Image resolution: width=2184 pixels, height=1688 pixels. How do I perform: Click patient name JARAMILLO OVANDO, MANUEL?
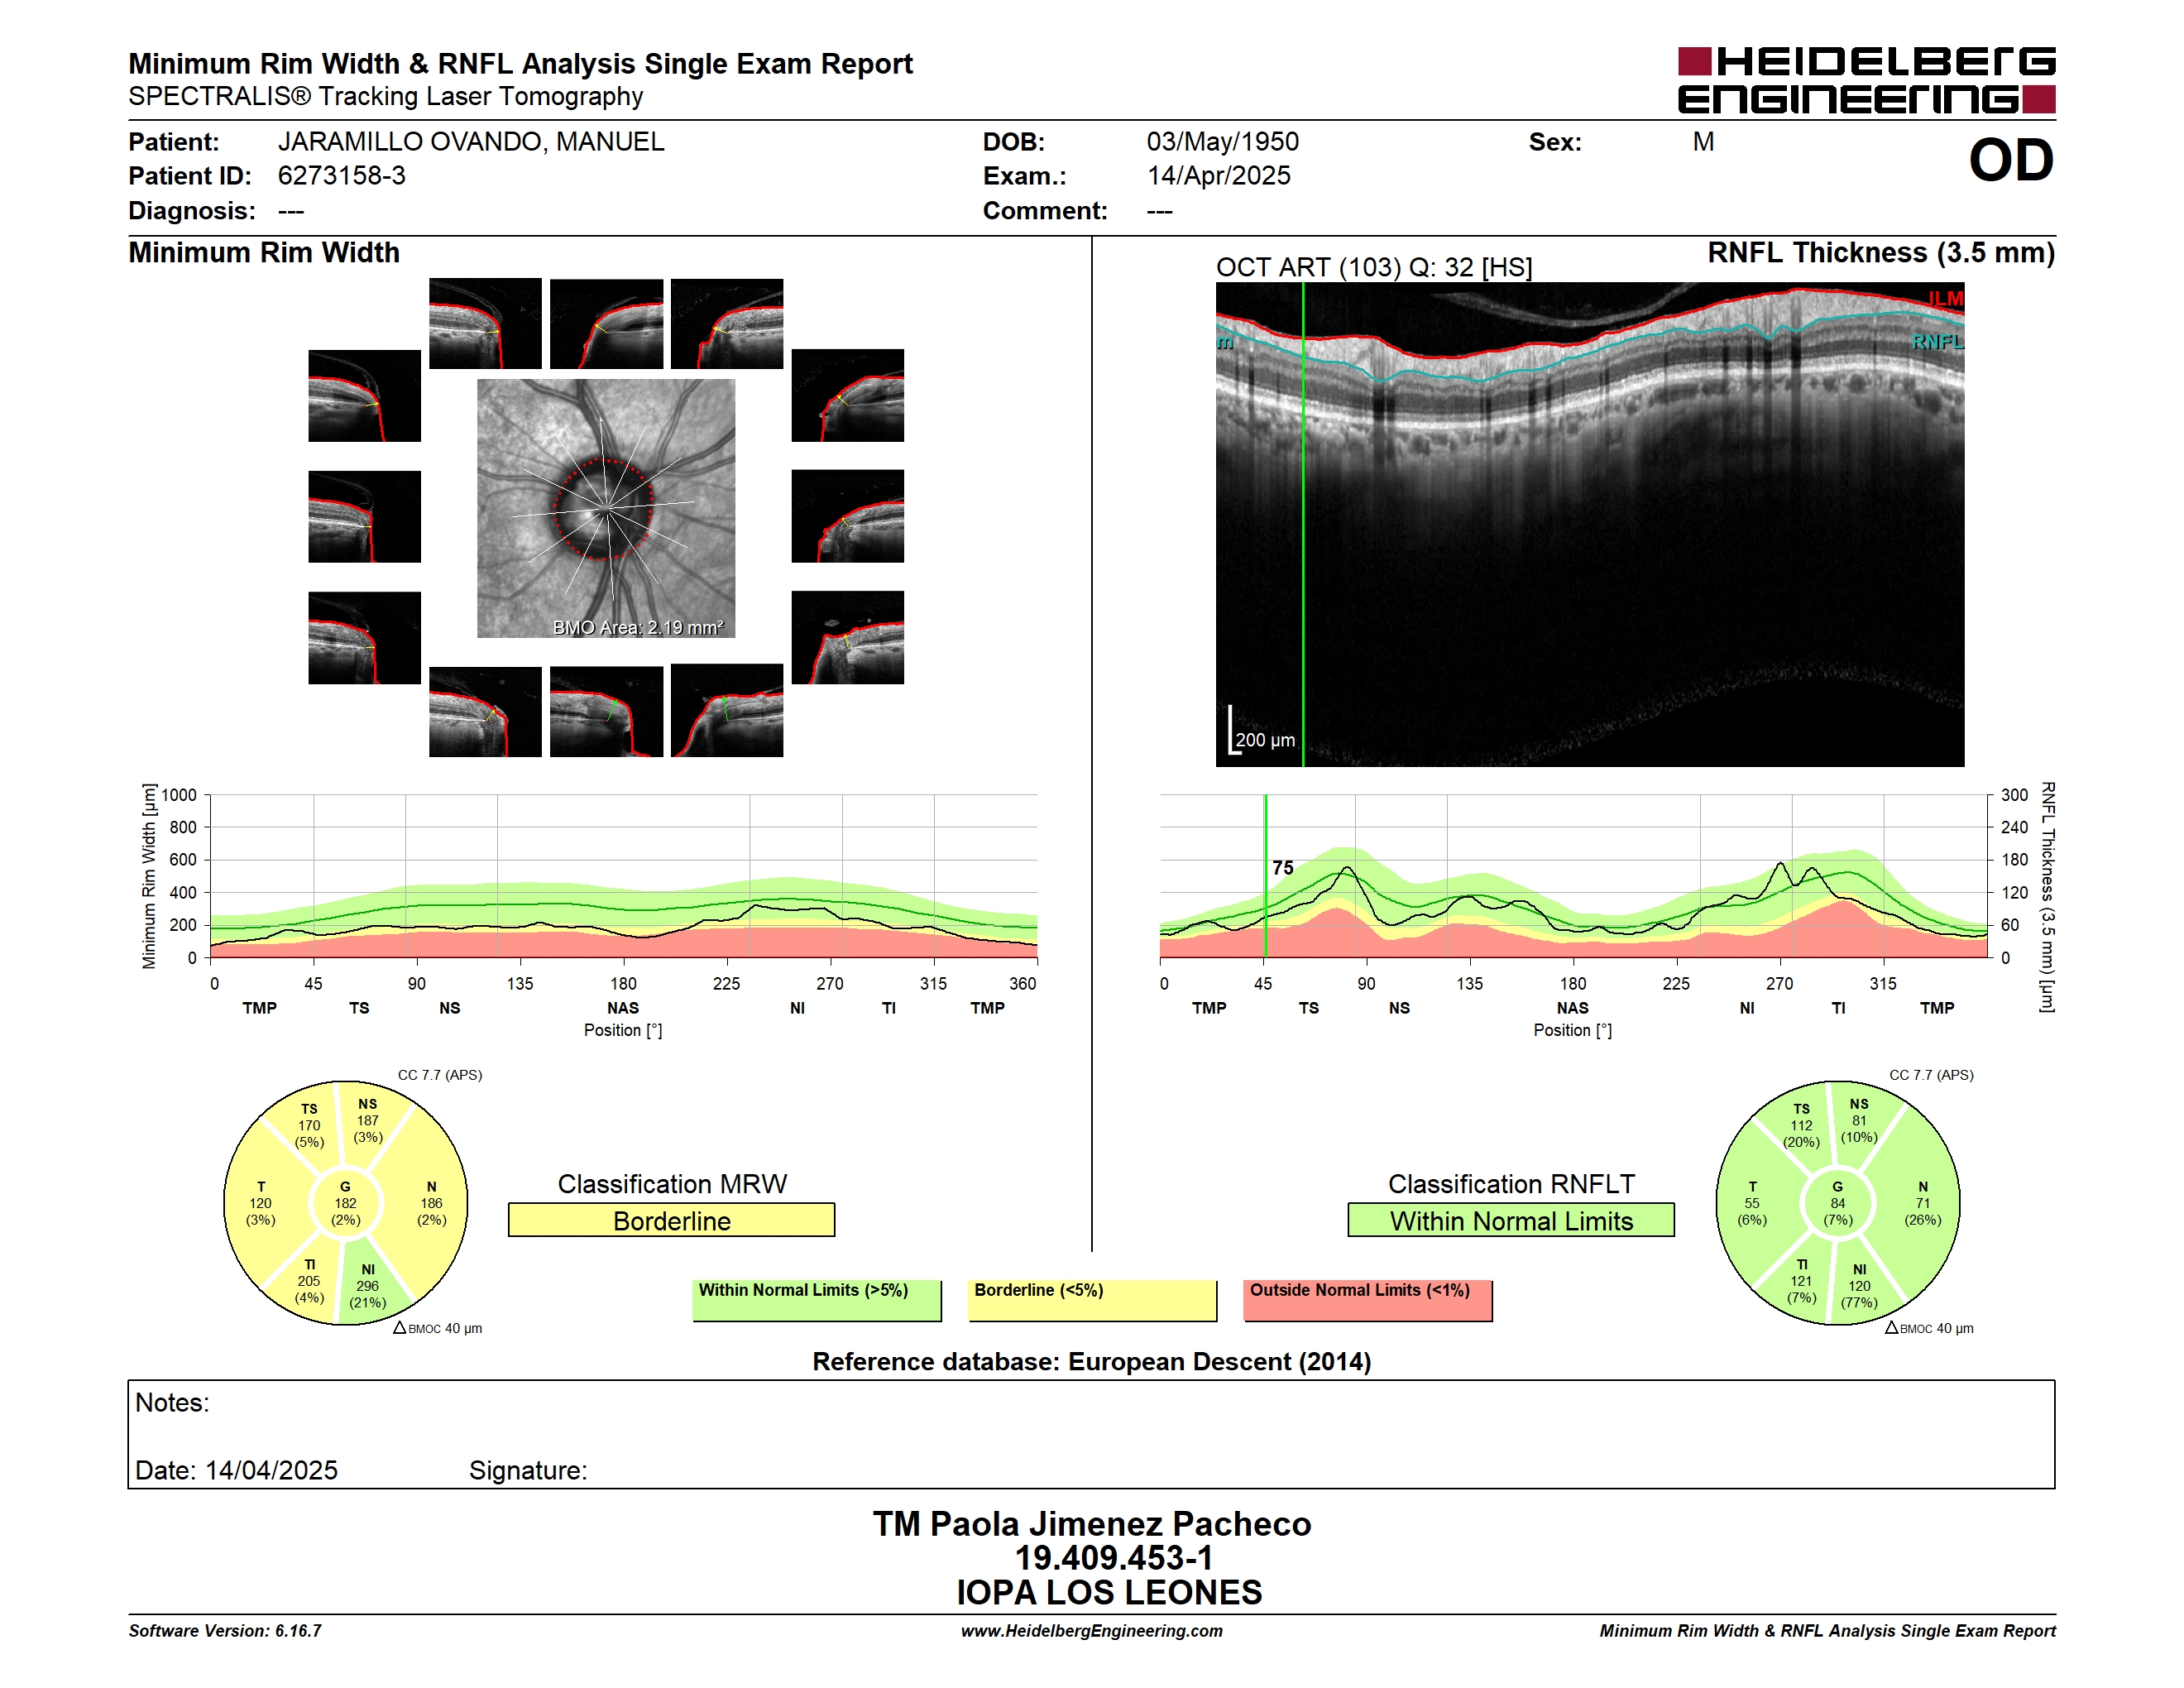coord(471,142)
